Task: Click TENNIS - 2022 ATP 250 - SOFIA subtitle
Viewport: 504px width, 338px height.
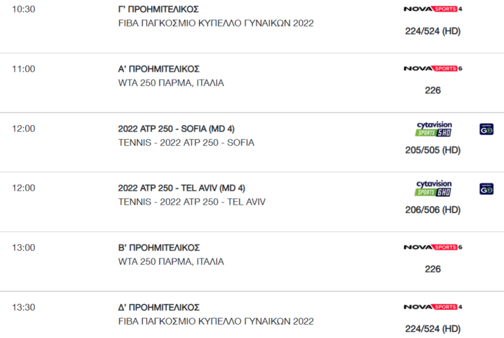Action: [x=186, y=143]
